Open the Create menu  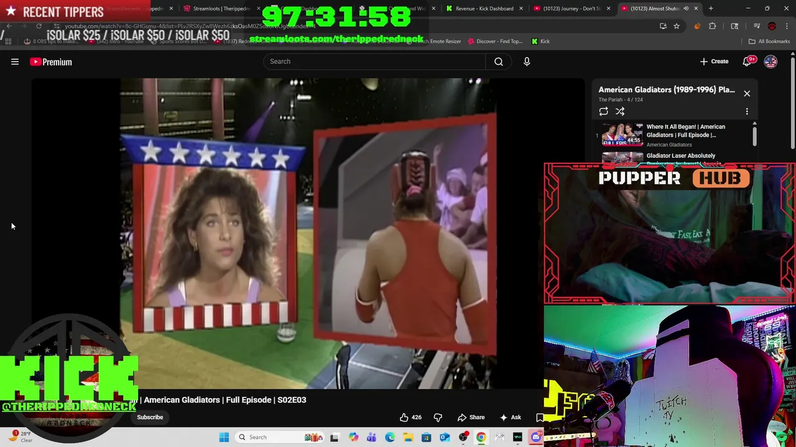tap(714, 61)
